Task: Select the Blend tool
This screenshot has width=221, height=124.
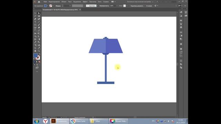Action: click(x=39, y=42)
